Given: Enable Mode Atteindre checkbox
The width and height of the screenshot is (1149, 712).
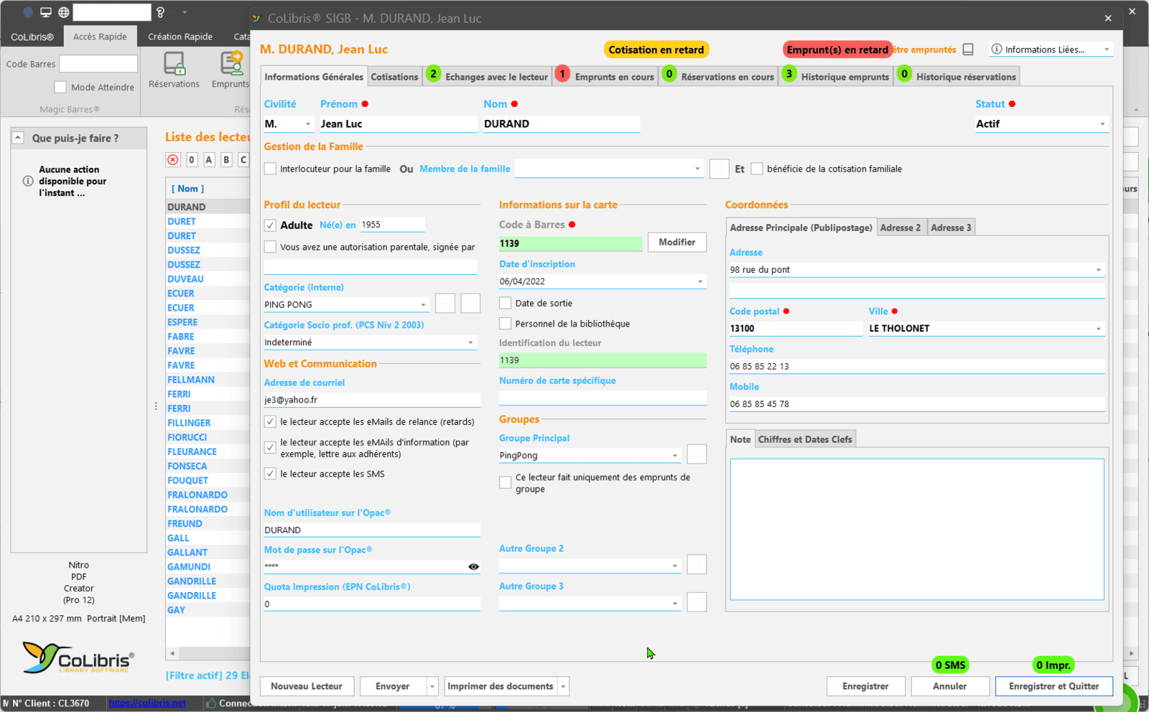Looking at the screenshot, I should click(60, 87).
